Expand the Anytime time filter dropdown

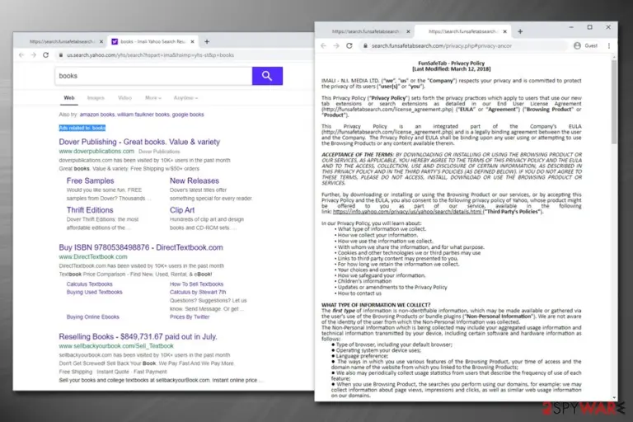[185, 98]
